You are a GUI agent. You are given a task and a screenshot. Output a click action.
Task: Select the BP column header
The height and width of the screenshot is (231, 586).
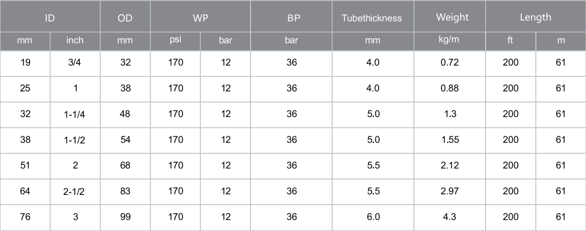pos(291,17)
